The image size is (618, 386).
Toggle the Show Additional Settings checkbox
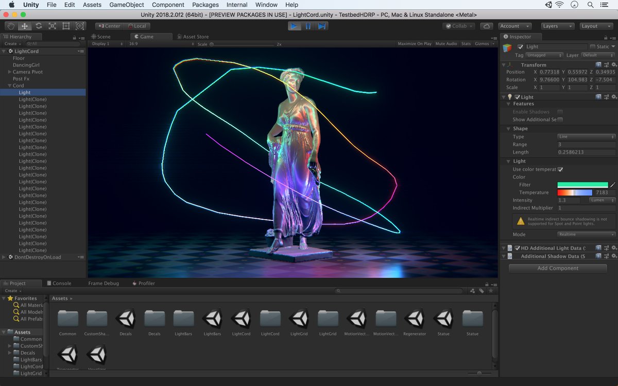pyautogui.click(x=560, y=119)
